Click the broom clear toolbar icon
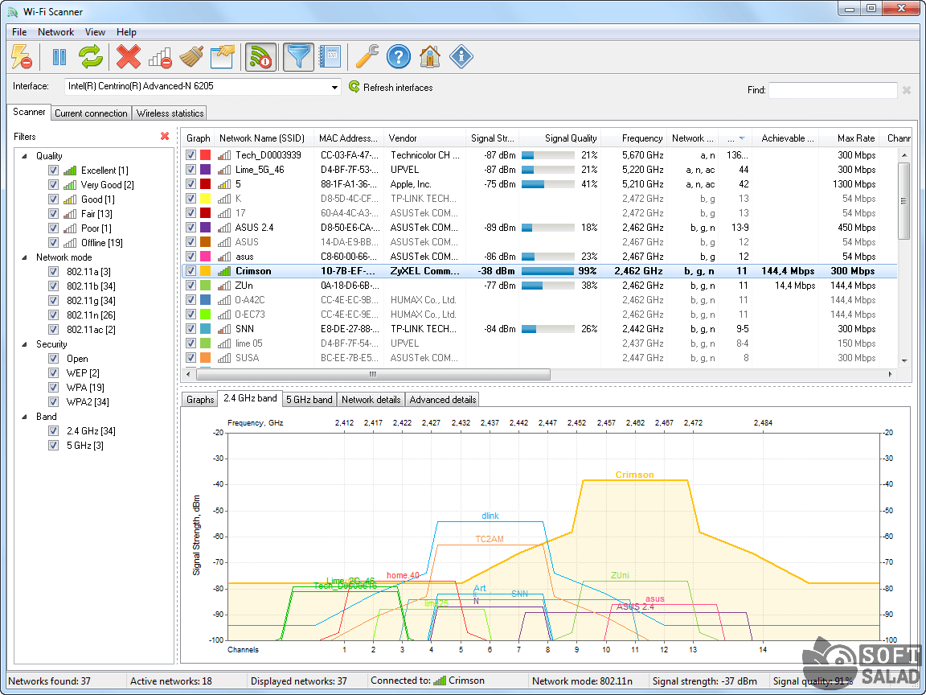Image resolution: width=926 pixels, height=695 pixels. coord(191,57)
